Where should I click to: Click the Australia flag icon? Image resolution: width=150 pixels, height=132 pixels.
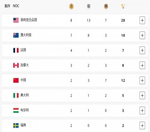click(x=16, y=35)
